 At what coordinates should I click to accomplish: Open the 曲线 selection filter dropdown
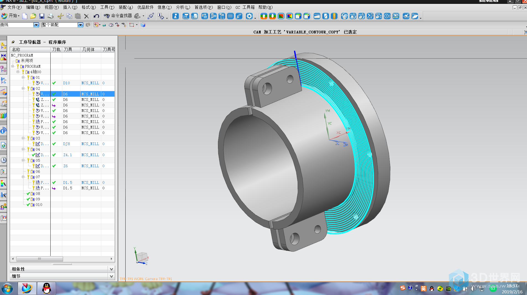36,25
